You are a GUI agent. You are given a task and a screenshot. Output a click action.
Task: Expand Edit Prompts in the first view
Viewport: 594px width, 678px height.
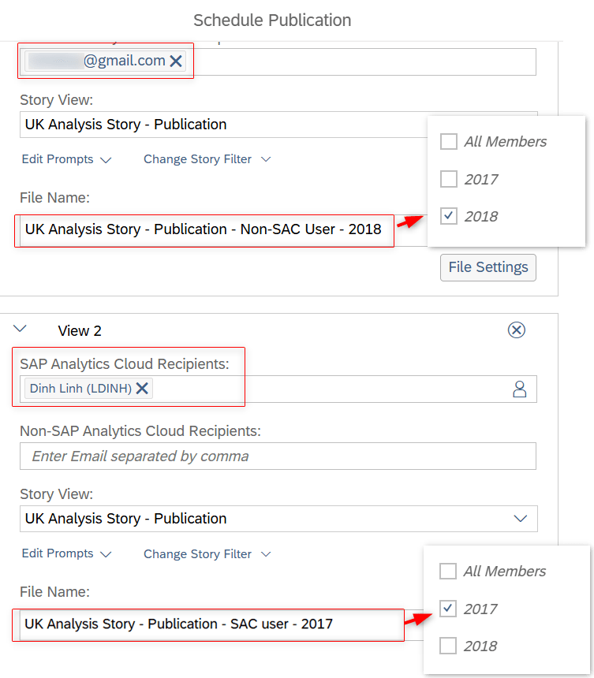coord(66,159)
